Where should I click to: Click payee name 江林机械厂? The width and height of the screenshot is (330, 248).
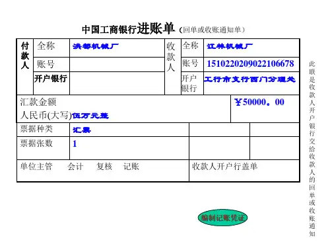[x=230, y=46]
